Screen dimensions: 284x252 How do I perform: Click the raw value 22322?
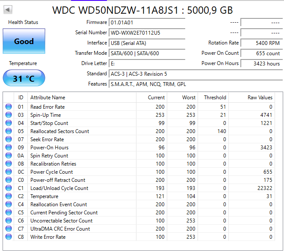point(265,188)
